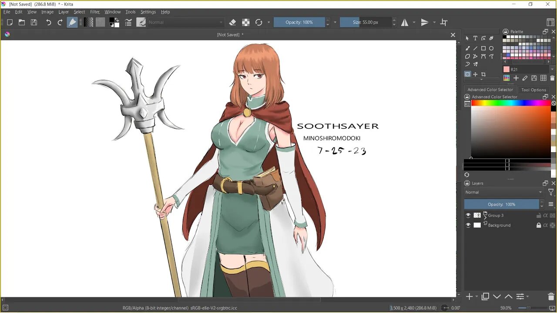Lock the Group 3 layer
The width and height of the screenshot is (557, 313).
(x=539, y=215)
